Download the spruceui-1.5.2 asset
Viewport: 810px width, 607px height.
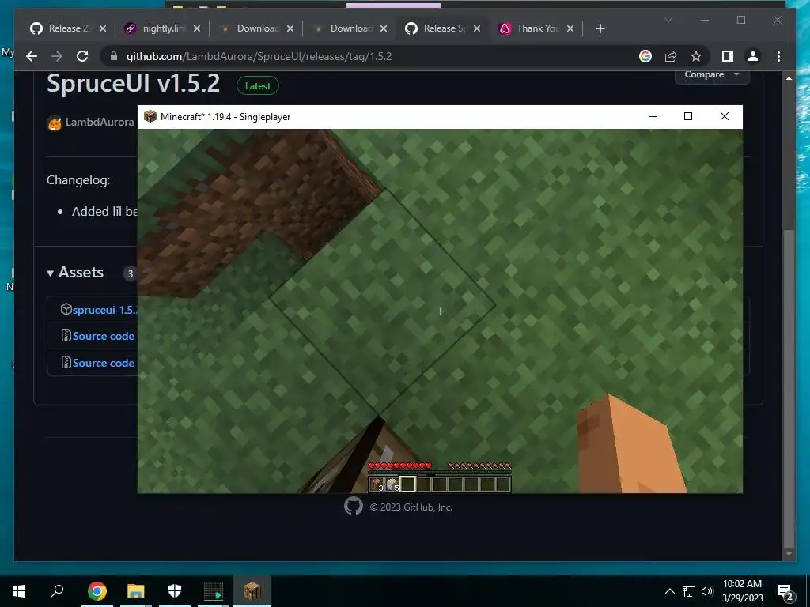point(104,310)
